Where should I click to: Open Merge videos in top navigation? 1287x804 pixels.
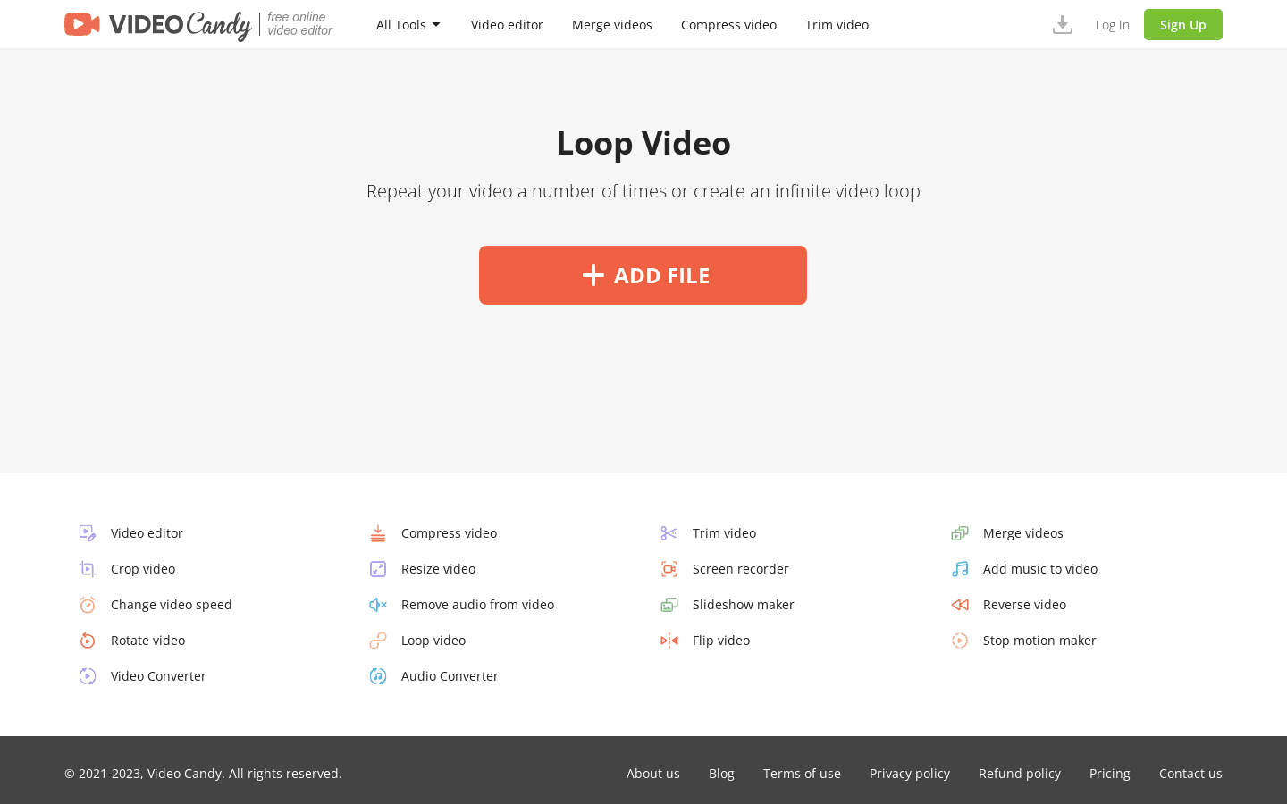pyautogui.click(x=611, y=25)
